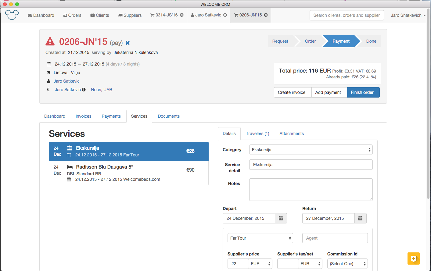
Task: Click the calendar icon beside the date range
Action: coord(49,64)
